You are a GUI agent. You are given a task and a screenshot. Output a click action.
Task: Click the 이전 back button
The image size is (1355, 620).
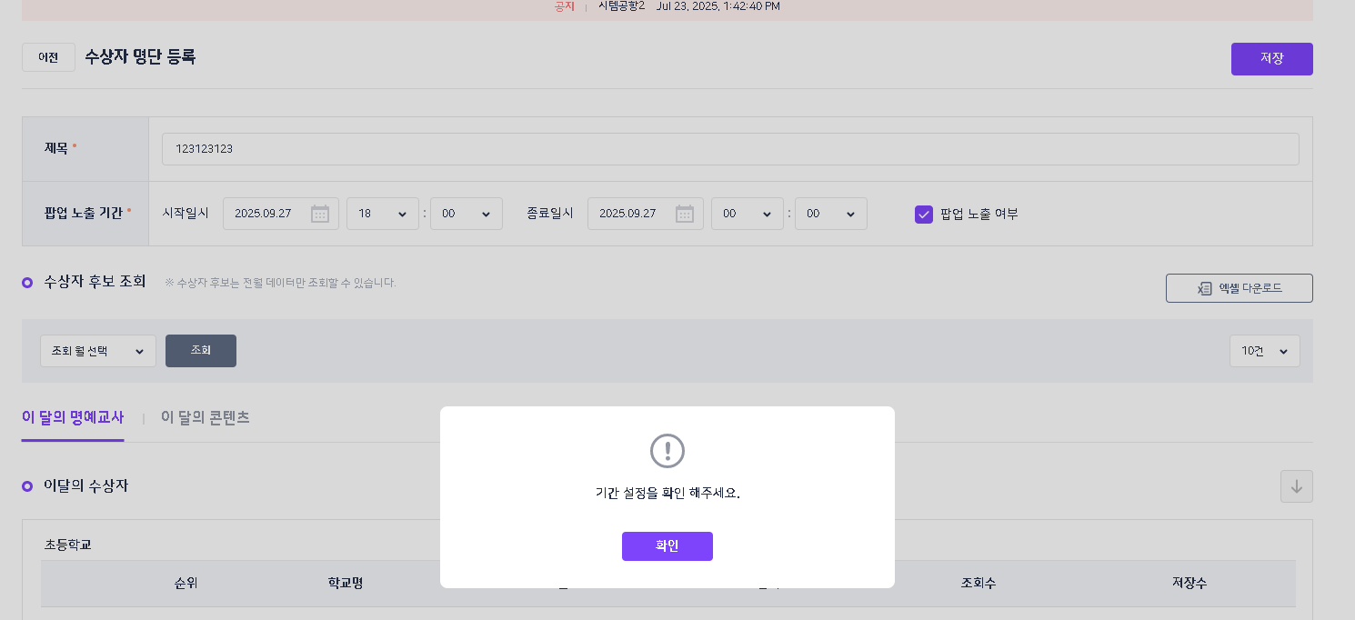coord(48,57)
